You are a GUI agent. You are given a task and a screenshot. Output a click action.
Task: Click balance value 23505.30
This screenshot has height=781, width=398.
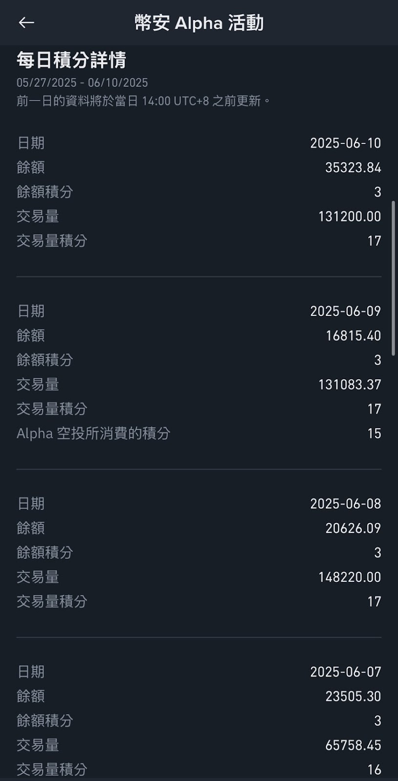[353, 696]
